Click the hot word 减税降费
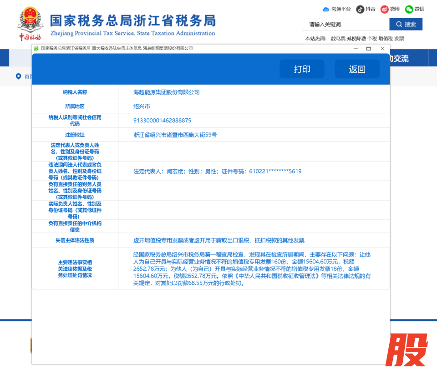Viewport: 437px width, 375px height. (x=356, y=39)
